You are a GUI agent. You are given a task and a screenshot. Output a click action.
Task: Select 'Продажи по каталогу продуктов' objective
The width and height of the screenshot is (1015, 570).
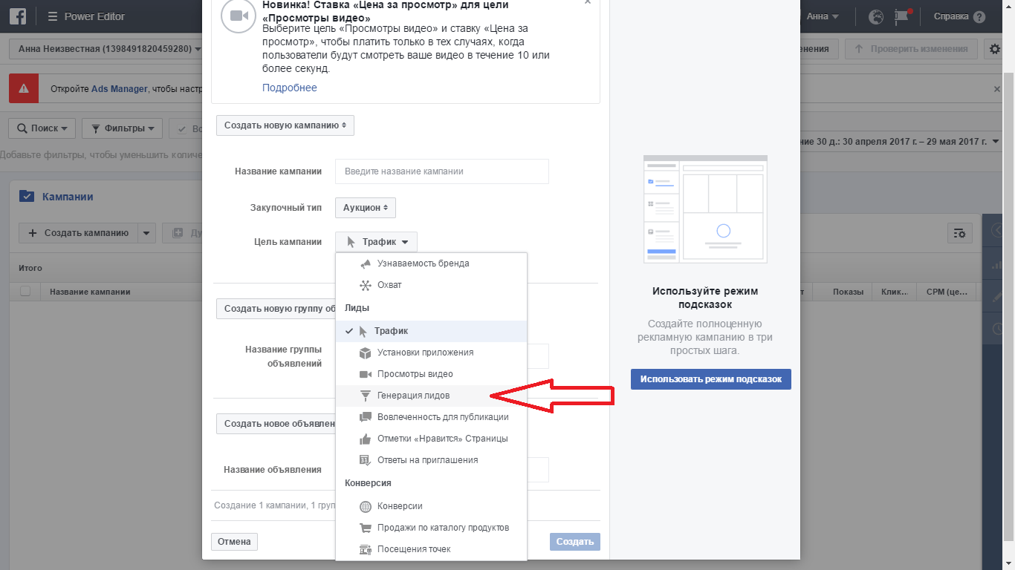coord(431,528)
